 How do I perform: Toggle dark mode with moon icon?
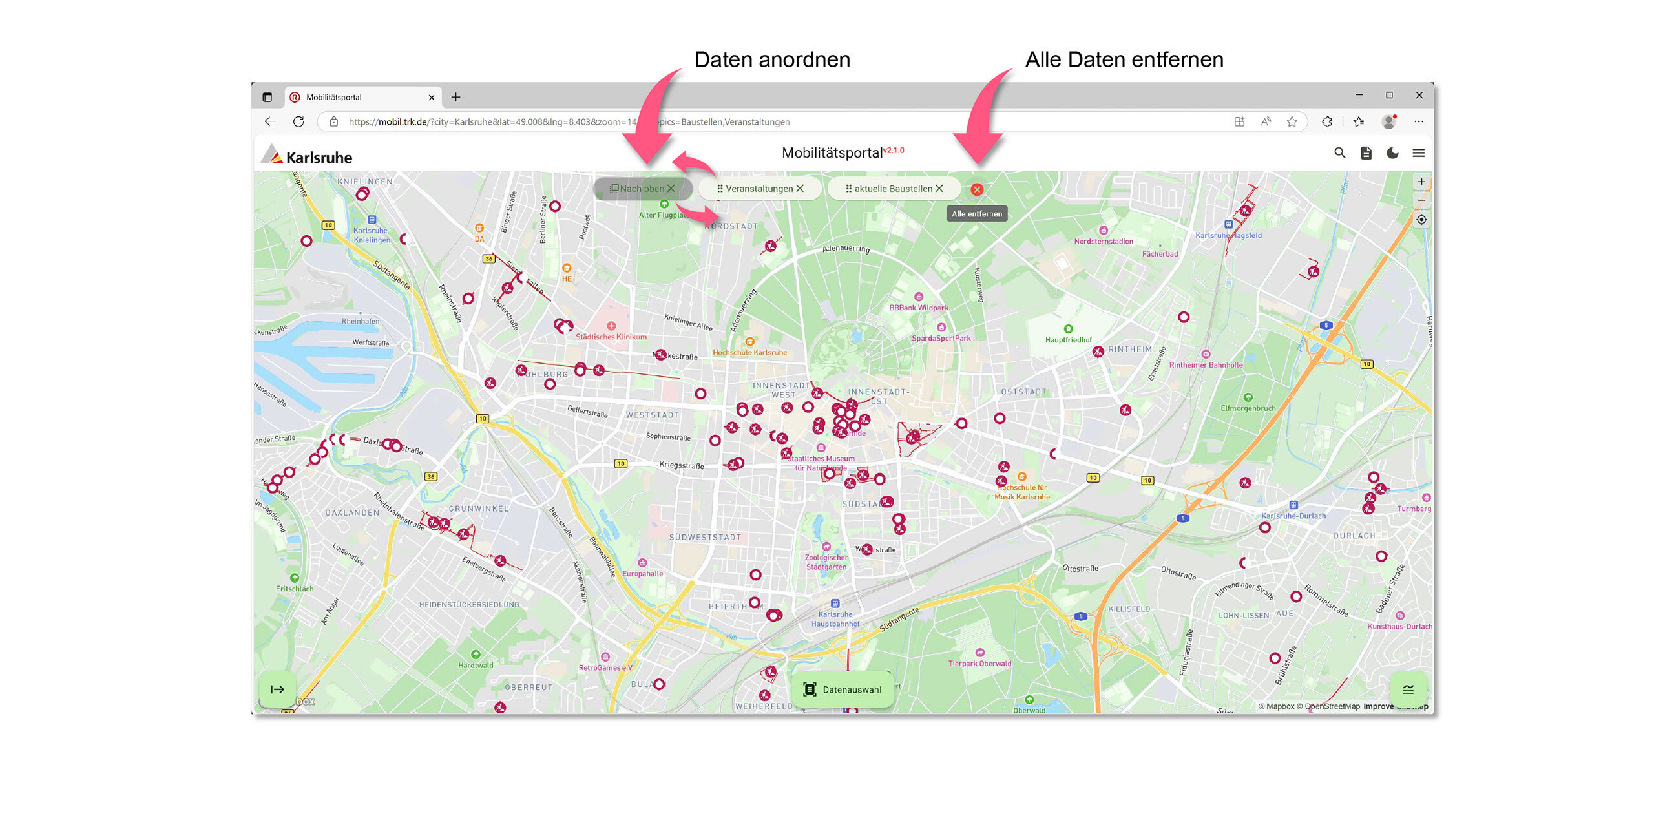(1392, 153)
